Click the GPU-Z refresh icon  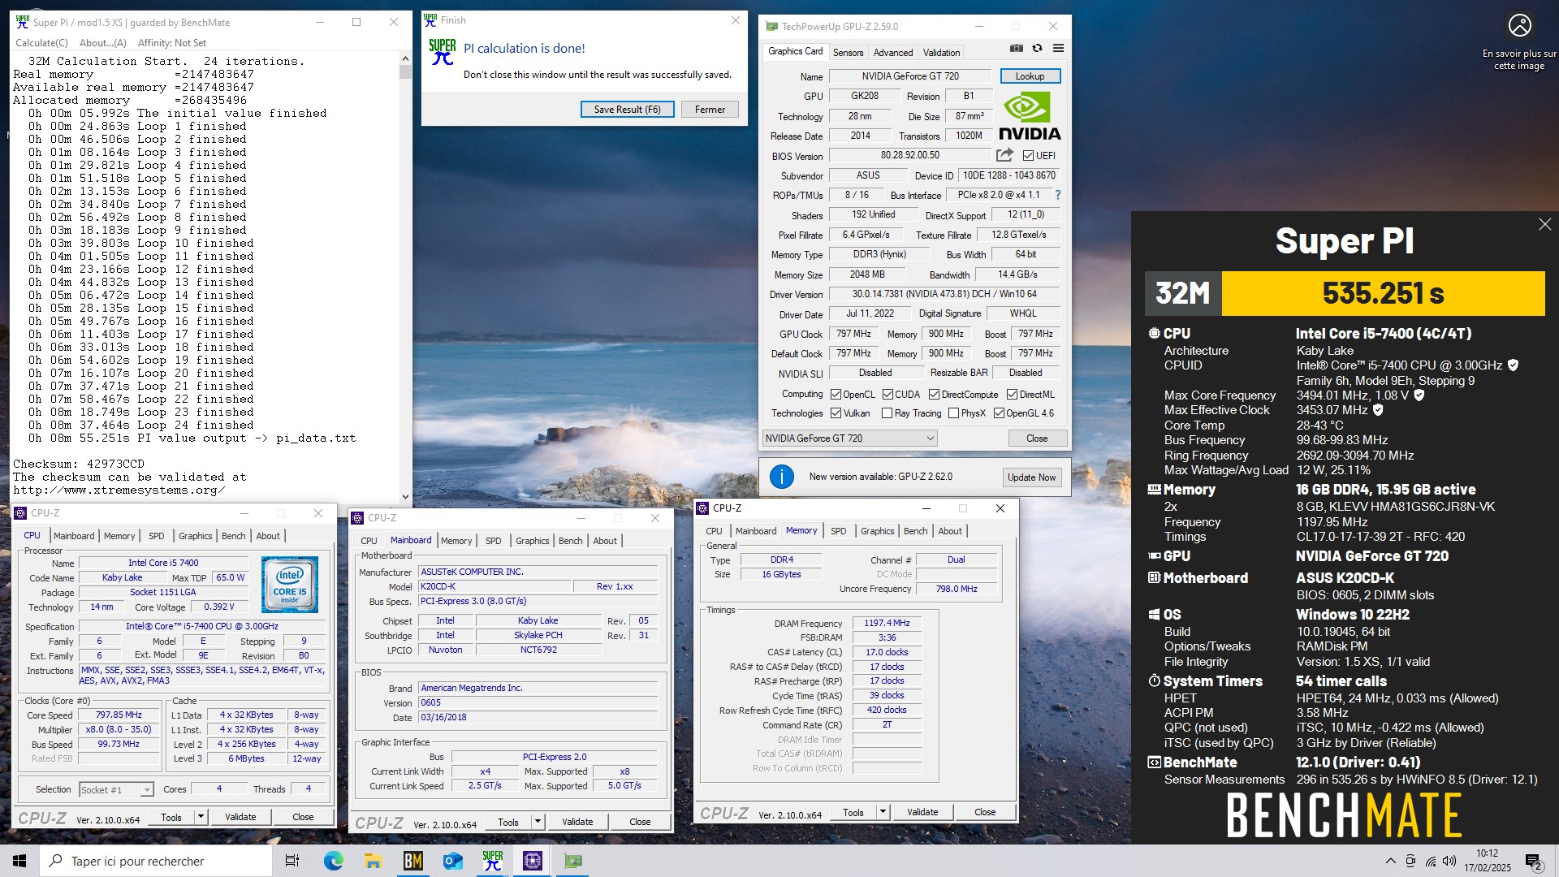coord(1037,49)
